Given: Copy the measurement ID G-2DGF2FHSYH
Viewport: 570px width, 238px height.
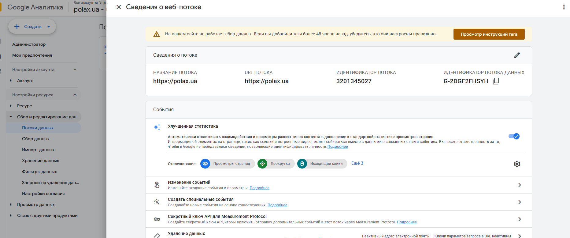Looking at the screenshot, I should click(x=496, y=81).
